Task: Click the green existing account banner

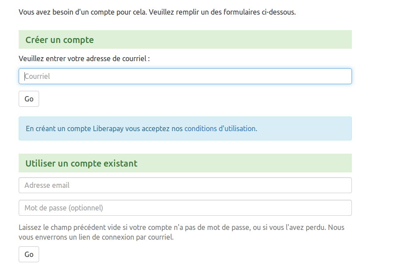Action: point(184,163)
